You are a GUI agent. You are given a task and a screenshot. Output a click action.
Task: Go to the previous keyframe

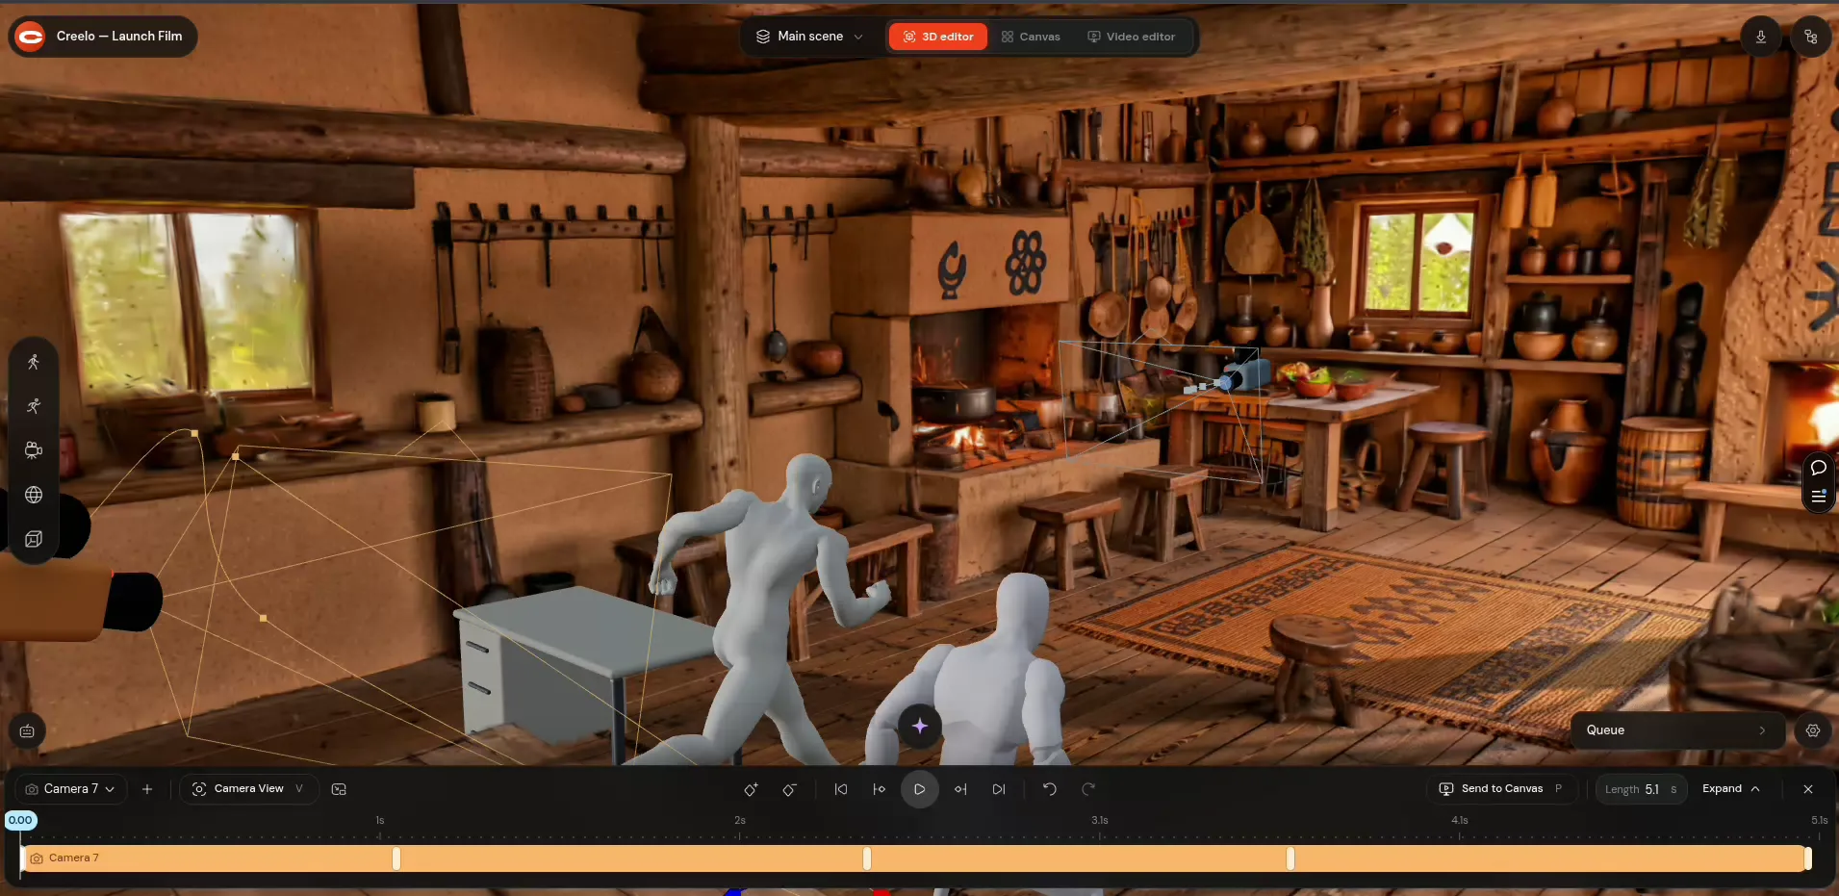tap(880, 789)
